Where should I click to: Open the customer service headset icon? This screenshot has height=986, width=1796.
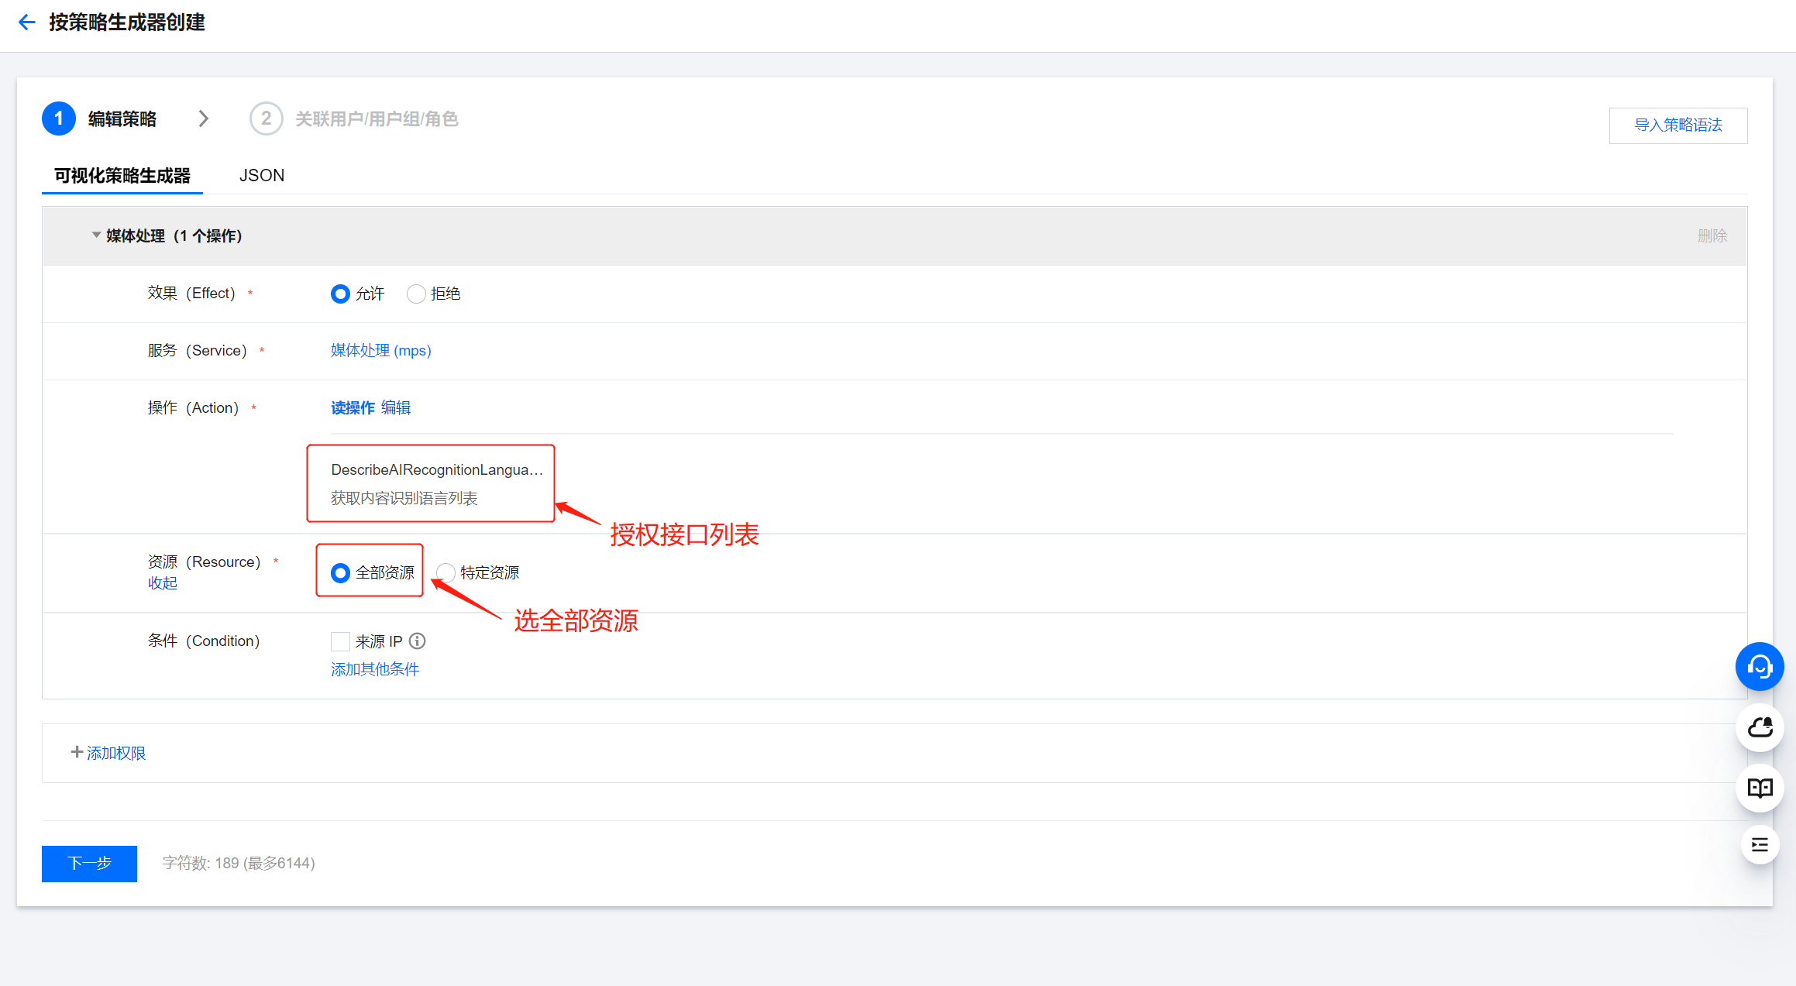coord(1760,666)
